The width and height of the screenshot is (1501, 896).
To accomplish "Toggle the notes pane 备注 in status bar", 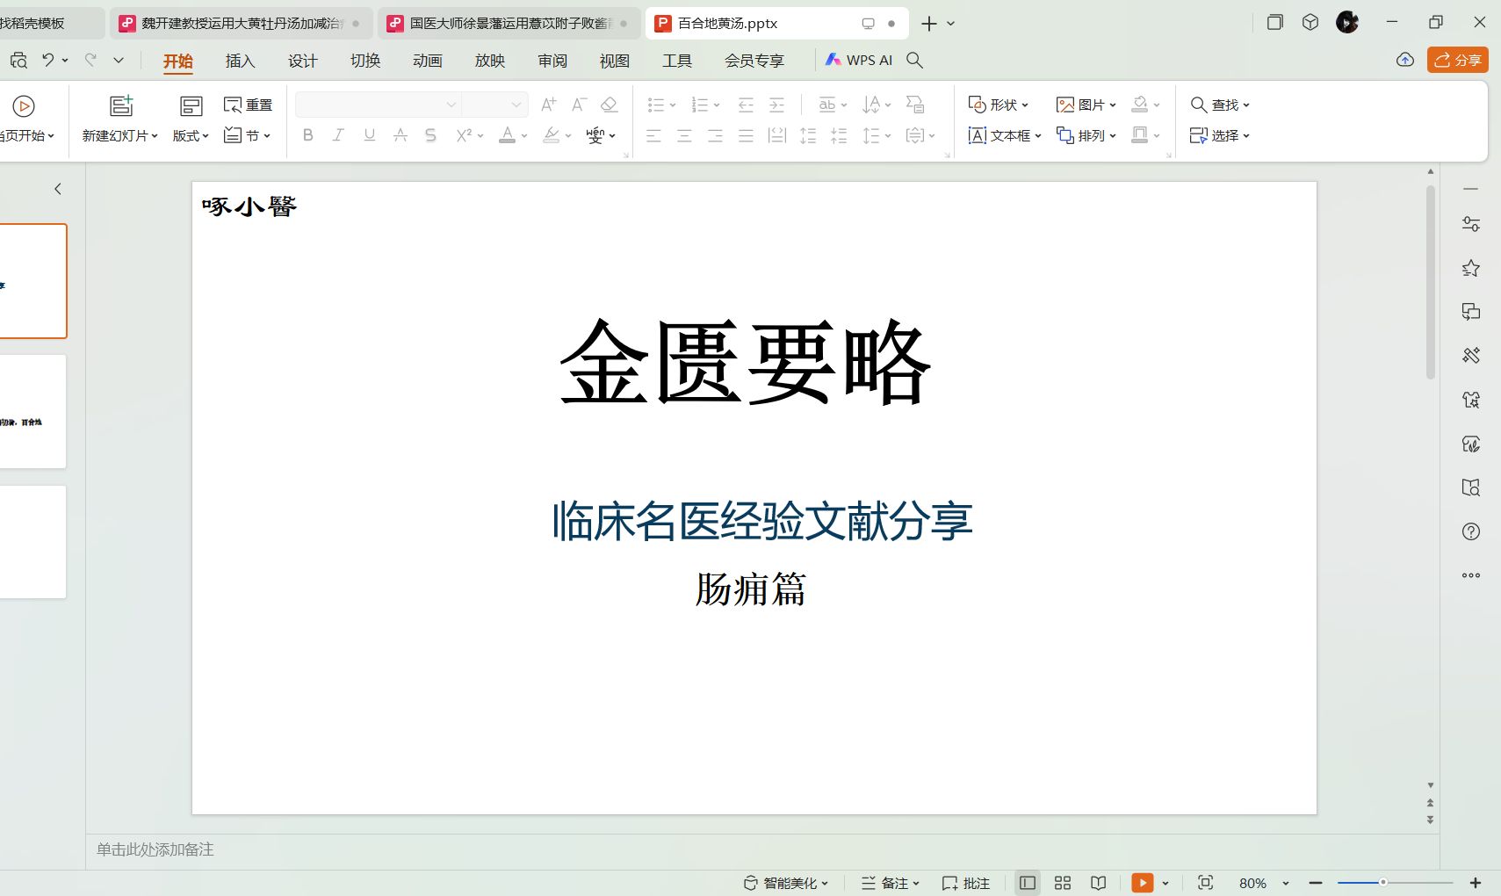I will tap(890, 883).
